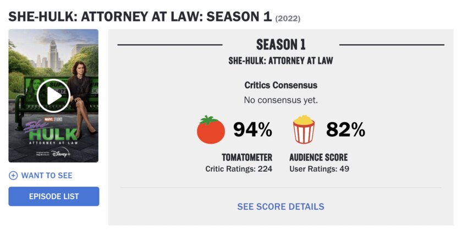Click the 94% Tomatometer score

(253, 129)
